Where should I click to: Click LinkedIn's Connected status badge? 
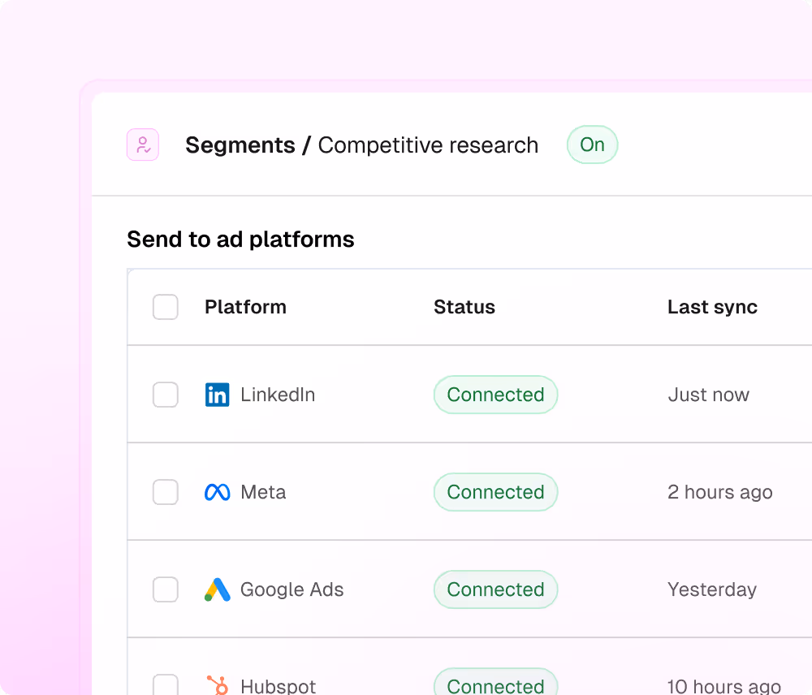point(495,395)
